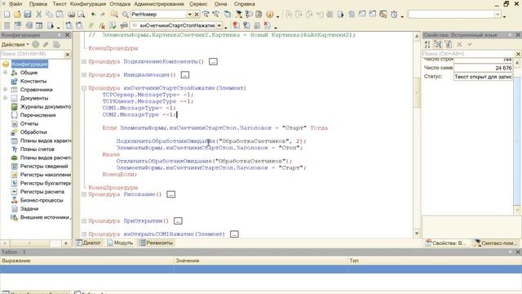The width and height of the screenshot is (522, 294).
Task: Click the Выражение column header in Табло
Action: pyautogui.click(x=86, y=261)
